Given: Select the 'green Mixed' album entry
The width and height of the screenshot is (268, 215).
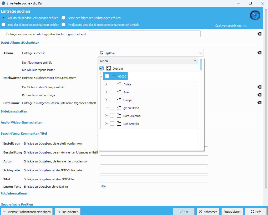Looking at the screenshot, I should (131, 108).
